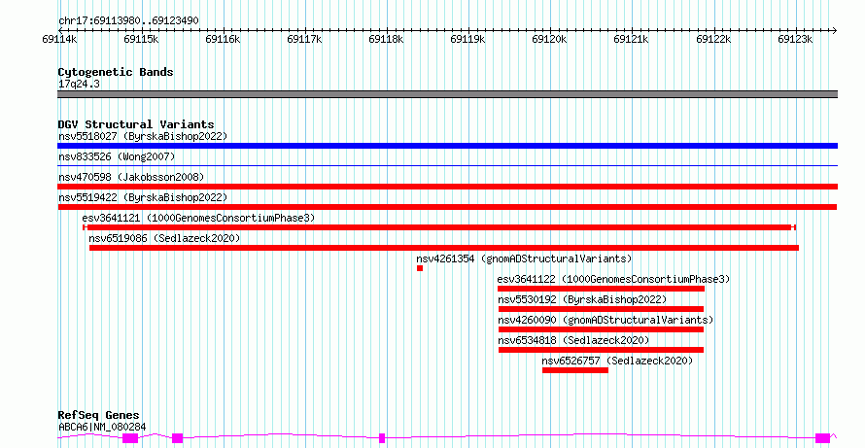Click the DGV Structural Variants track title

click(x=136, y=124)
